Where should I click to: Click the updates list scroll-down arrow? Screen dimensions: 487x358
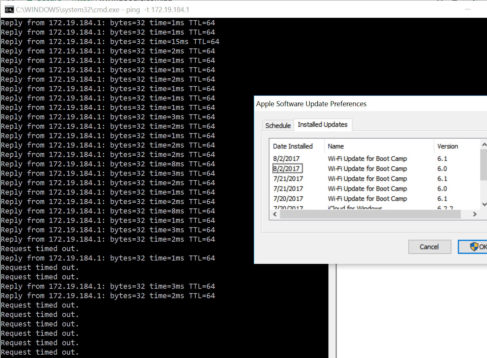click(484, 204)
